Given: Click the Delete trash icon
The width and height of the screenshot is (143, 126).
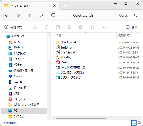Looking at the screenshot, I should 92,27.
